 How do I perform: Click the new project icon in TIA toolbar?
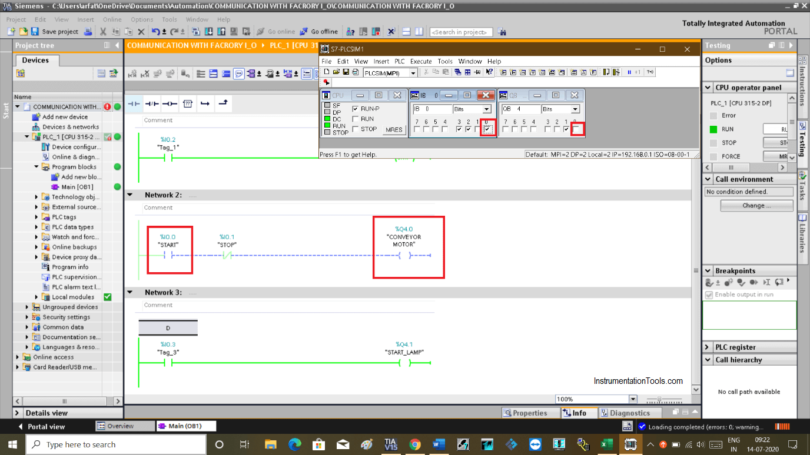(12, 31)
